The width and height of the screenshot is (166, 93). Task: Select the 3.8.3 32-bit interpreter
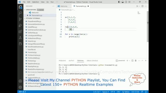pyautogui.click(x=135, y=92)
